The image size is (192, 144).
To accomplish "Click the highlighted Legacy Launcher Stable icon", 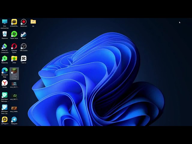I will (14, 73).
